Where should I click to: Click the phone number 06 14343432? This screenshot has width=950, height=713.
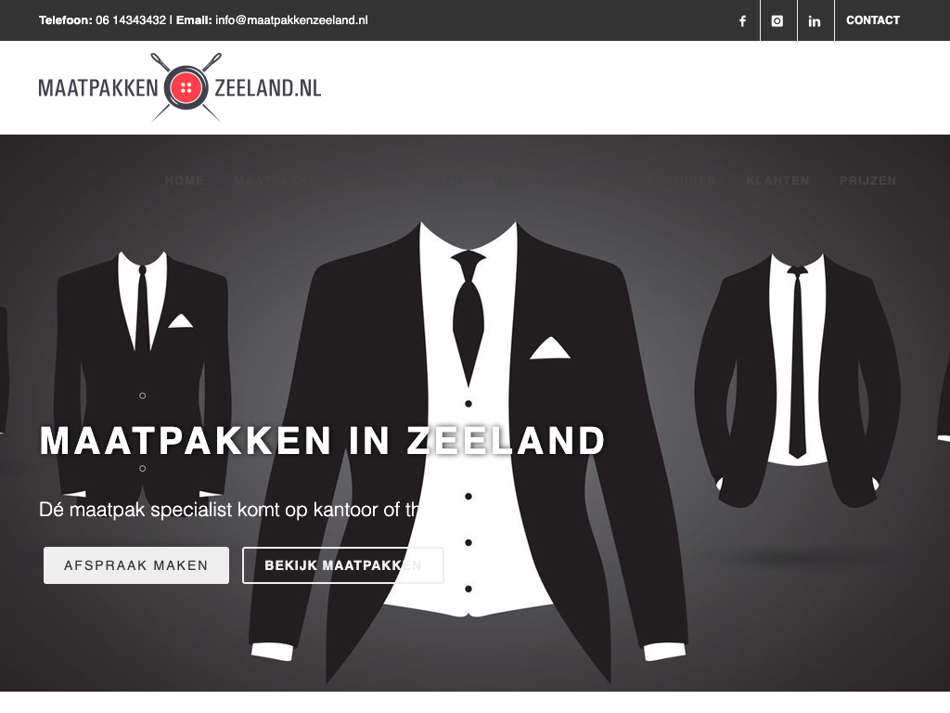[131, 20]
